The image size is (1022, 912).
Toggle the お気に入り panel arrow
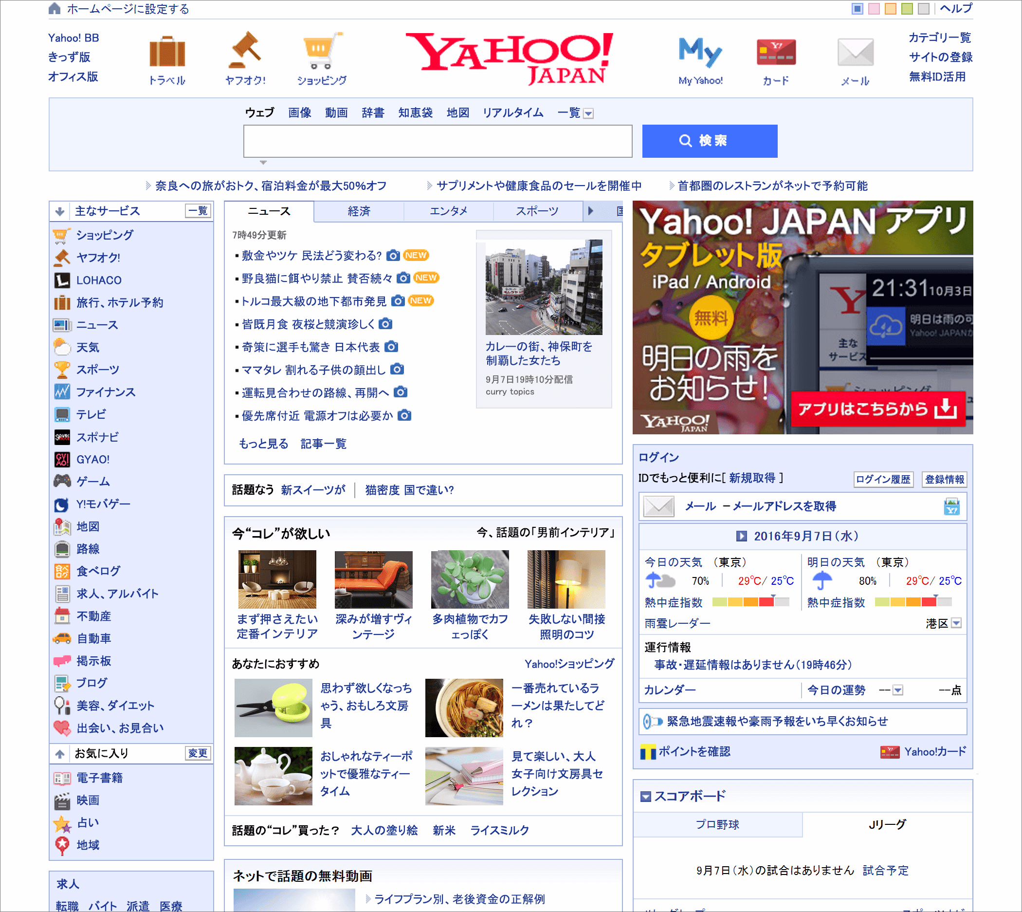coord(59,753)
